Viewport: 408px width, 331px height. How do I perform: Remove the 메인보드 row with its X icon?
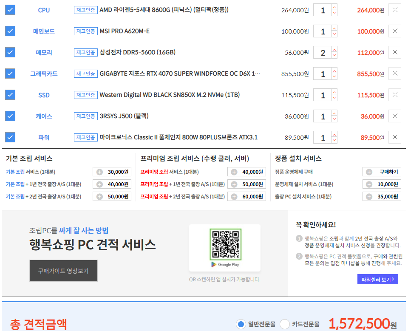tap(395, 31)
